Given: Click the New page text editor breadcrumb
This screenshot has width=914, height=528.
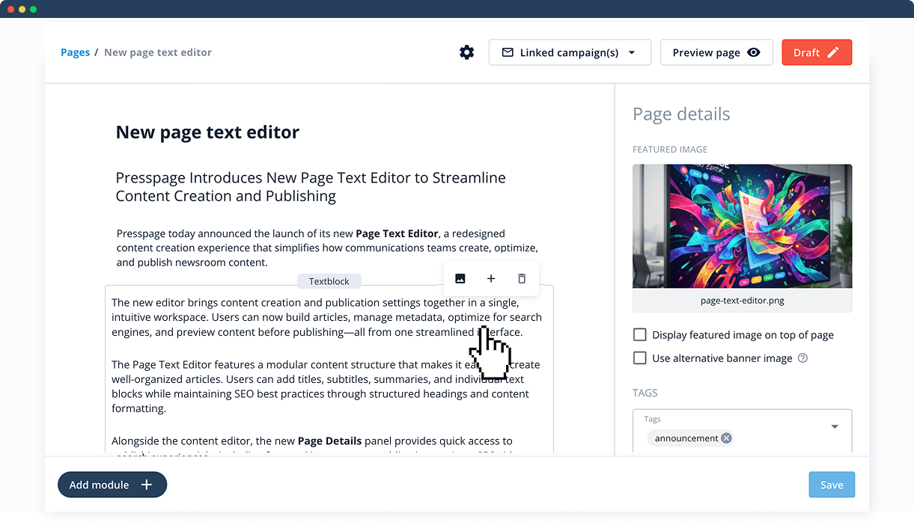Looking at the screenshot, I should (x=158, y=52).
